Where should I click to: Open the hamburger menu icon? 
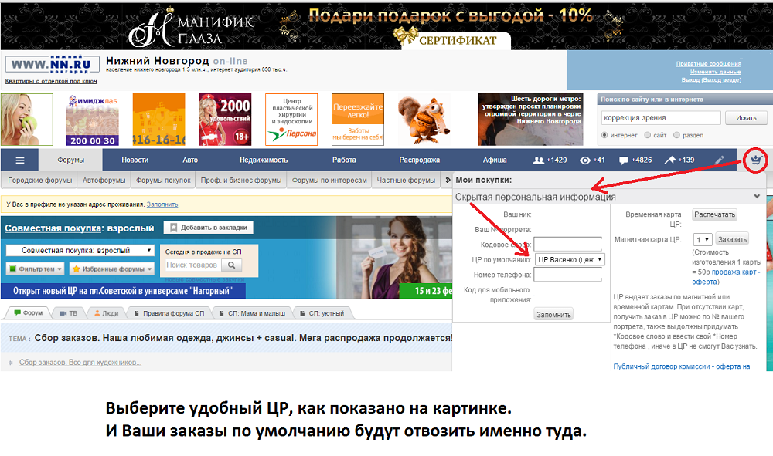20,160
